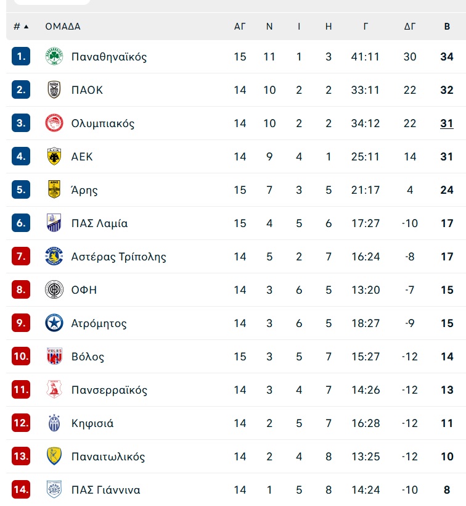
Task: Click the Ατρόμητος star crest
Action: pyautogui.click(x=54, y=323)
